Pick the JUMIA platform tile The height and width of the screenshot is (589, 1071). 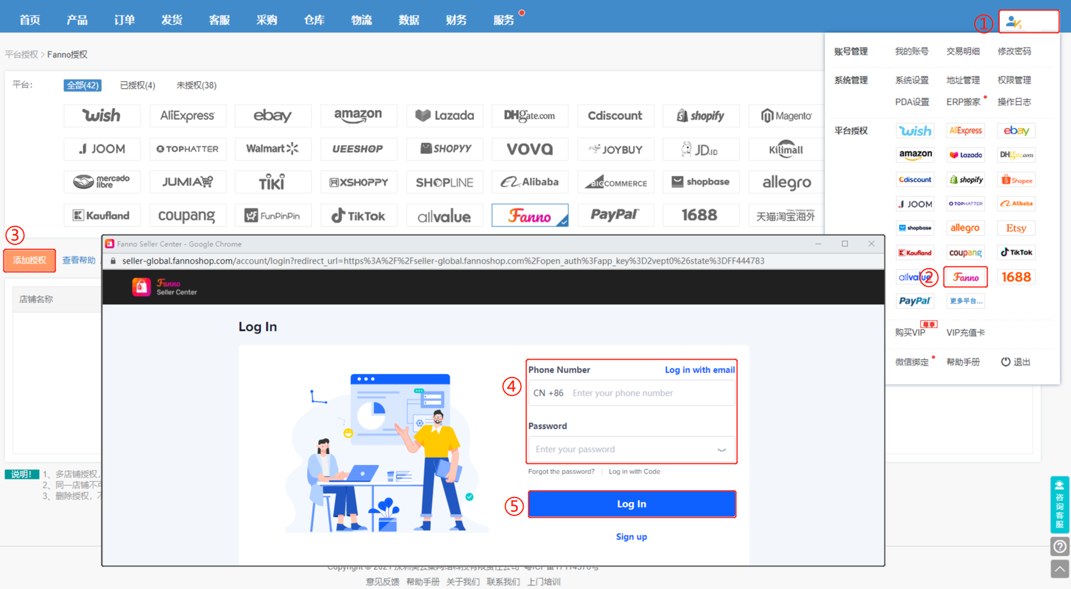(187, 182)
